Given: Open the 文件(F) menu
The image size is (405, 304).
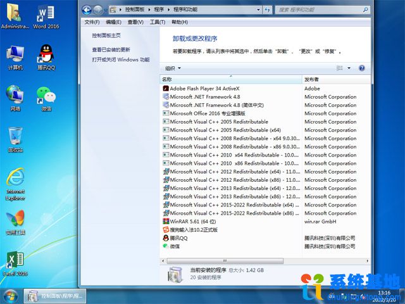Looking at the screenshot, I should pyautogui.click(x=92, y=22).
